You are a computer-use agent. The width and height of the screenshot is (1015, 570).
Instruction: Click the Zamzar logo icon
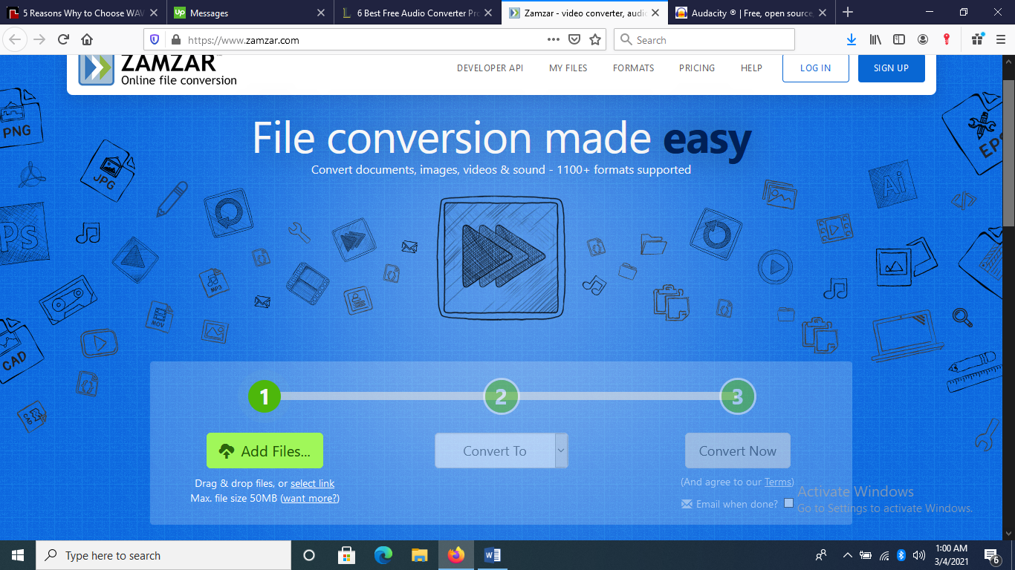pyautogui.click(x=97, y=68)
